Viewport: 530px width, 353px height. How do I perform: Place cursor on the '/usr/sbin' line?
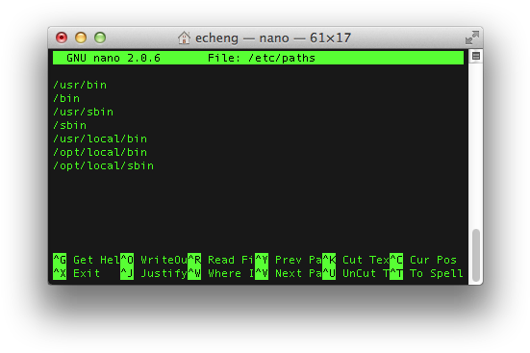click(x=83, y=112)
